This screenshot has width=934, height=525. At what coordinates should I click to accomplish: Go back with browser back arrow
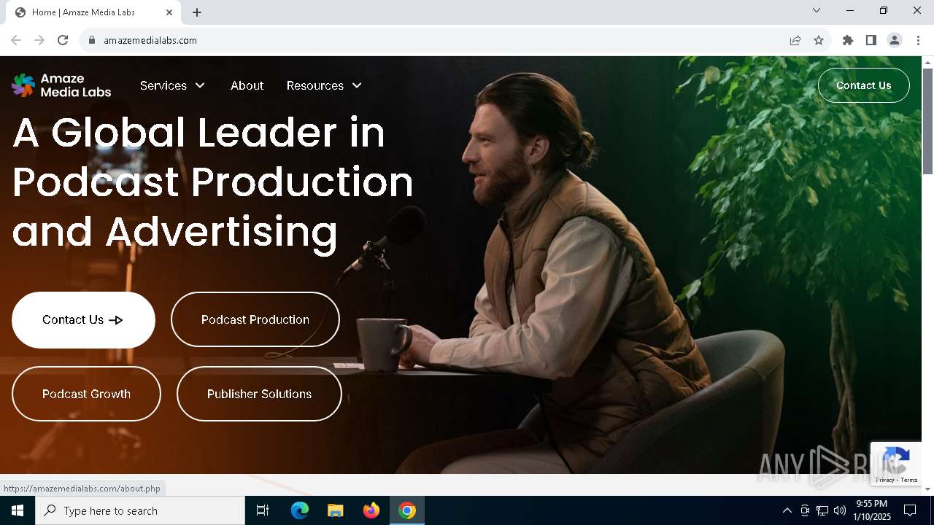point(16,40)
